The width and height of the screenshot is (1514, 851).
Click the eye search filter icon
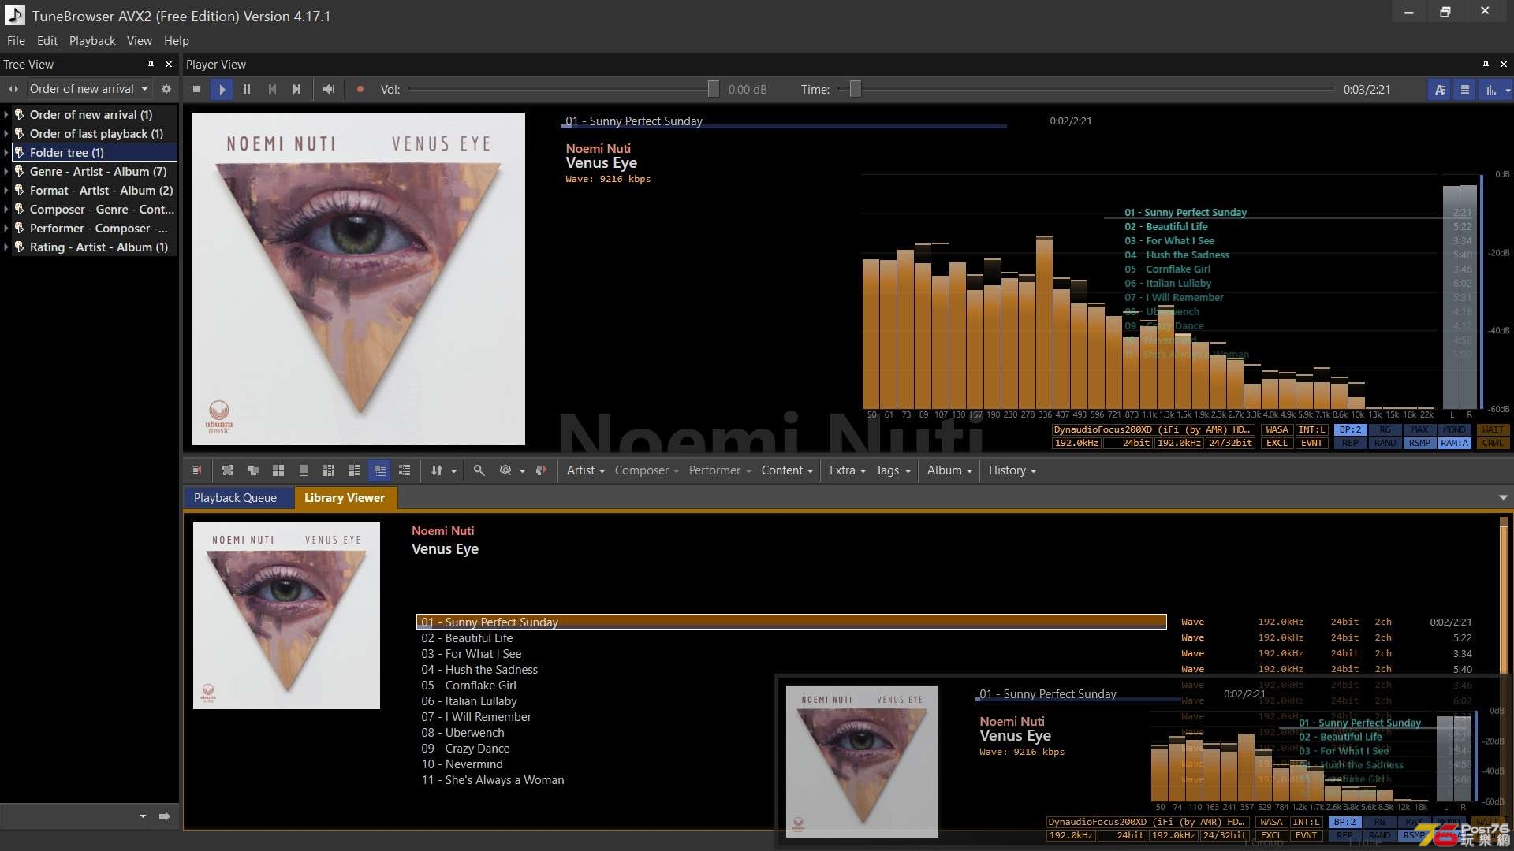point(505,470)
